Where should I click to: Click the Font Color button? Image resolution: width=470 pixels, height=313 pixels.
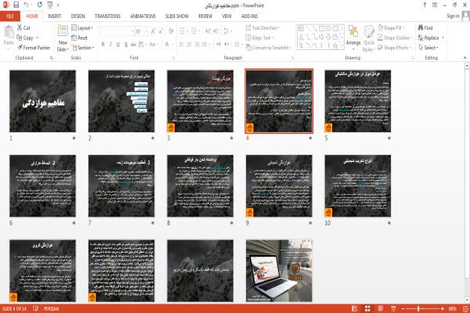click(168, 45)
